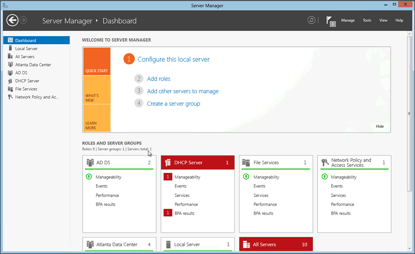The height and width of the screenshot is (254, 415).
Task: Click Create a server group link
Action: 173,103
